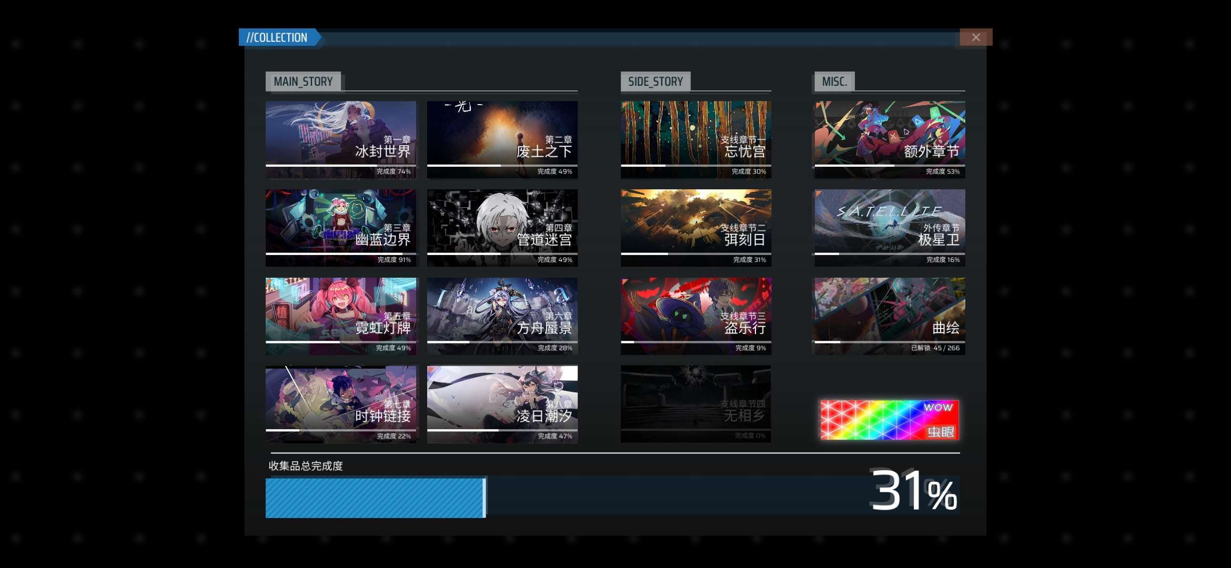Open chapter seven 时钟链接 card
The height and width of the screenshot is (568, 1231).
(x=340, y=404)
